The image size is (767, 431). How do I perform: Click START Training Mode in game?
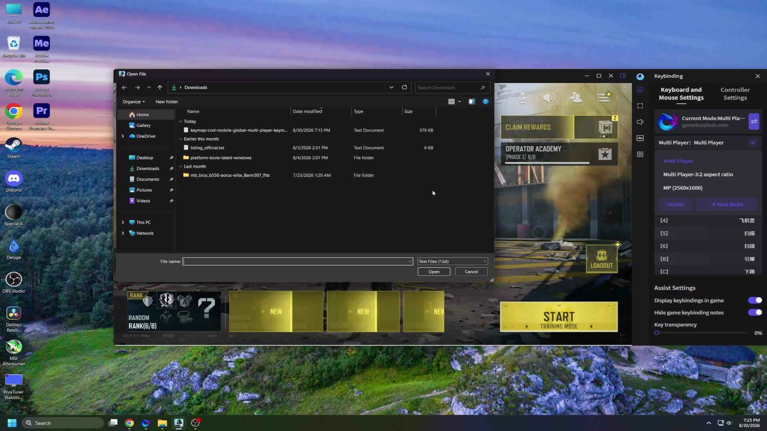tap(558, 317)
